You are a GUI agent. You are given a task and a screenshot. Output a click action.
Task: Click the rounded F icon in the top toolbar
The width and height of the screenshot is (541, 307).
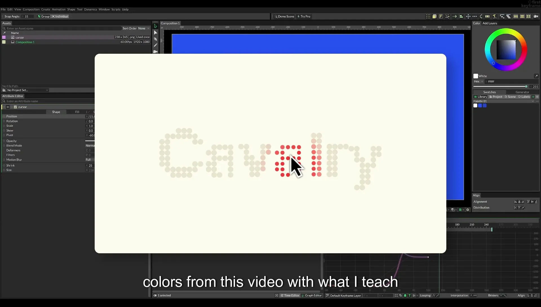pyautogui.click(x=441, y=16)
